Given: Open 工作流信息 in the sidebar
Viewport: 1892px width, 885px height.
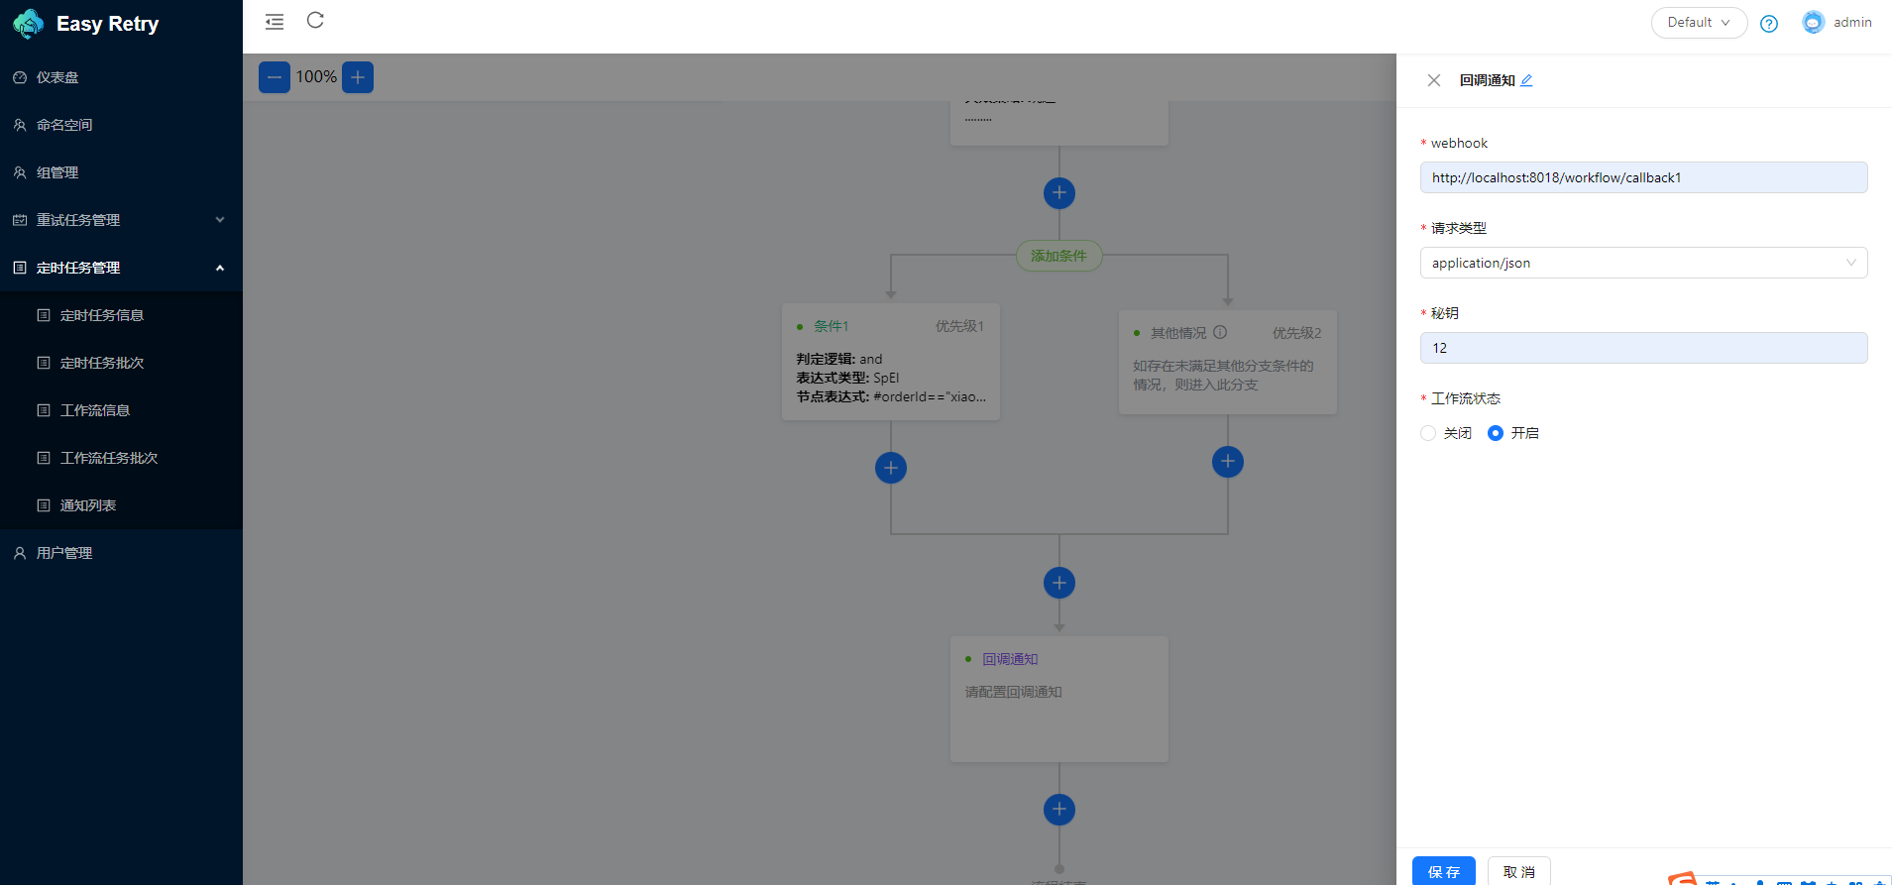Looking at the screenshot, I should coord(95,410).
